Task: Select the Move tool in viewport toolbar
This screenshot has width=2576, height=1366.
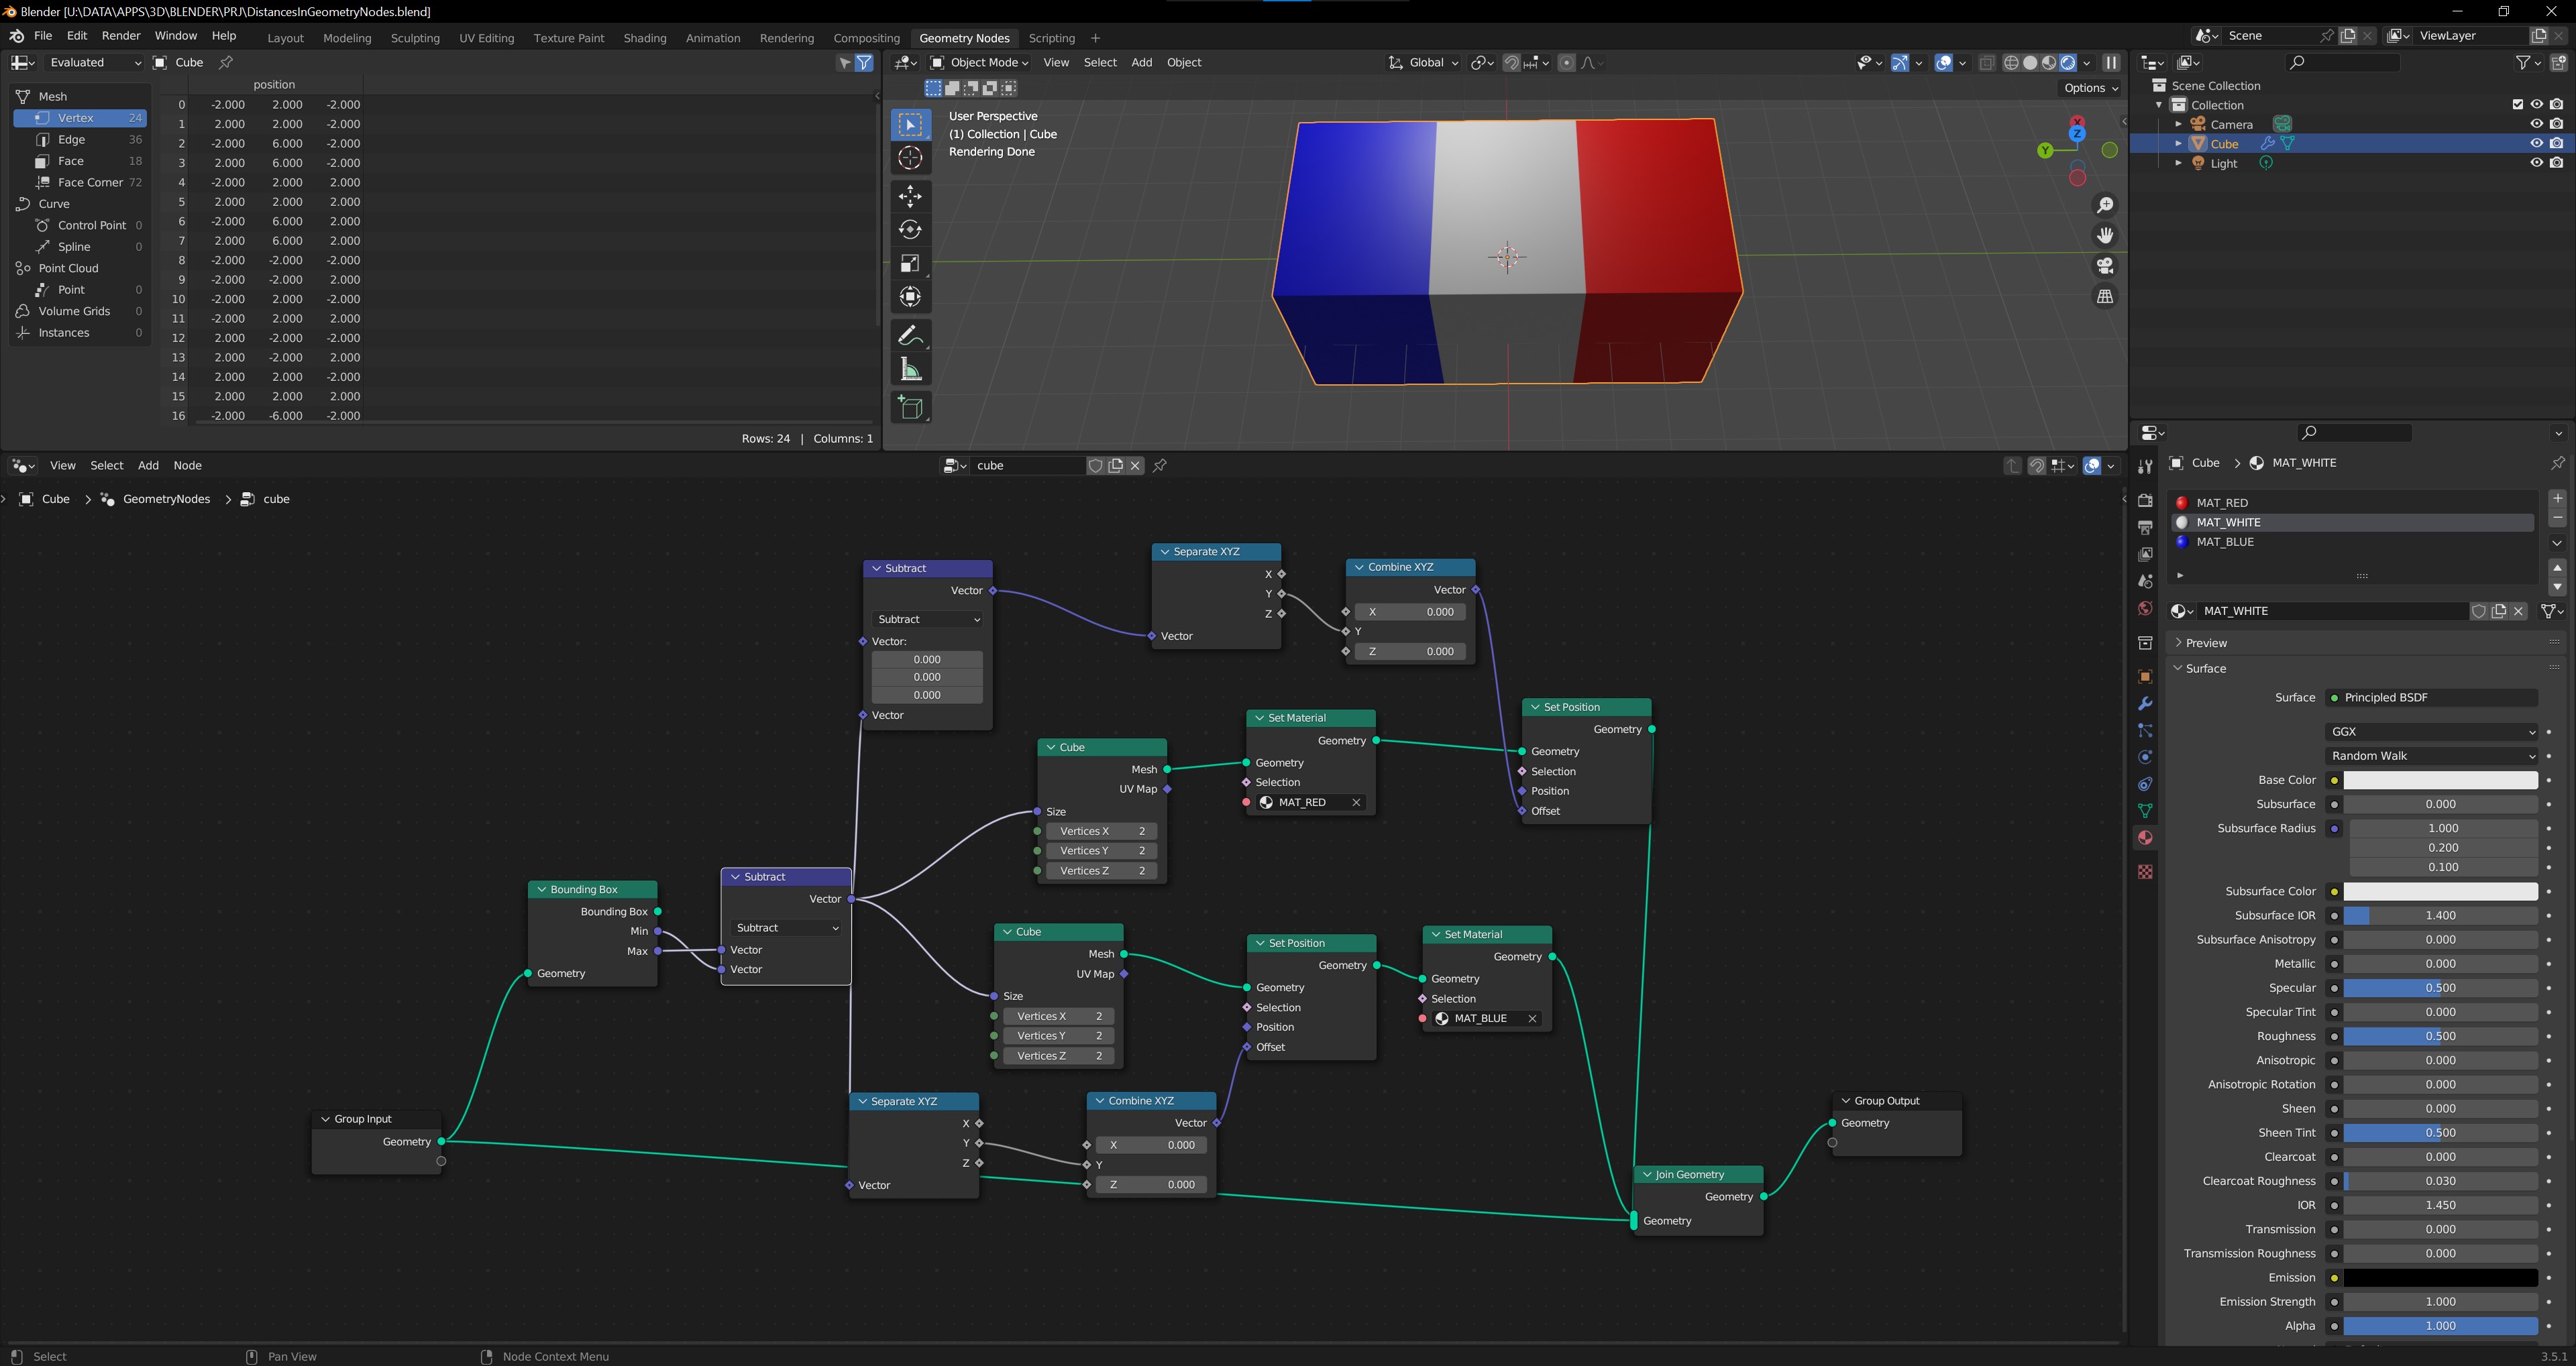Action: (910, 196)
